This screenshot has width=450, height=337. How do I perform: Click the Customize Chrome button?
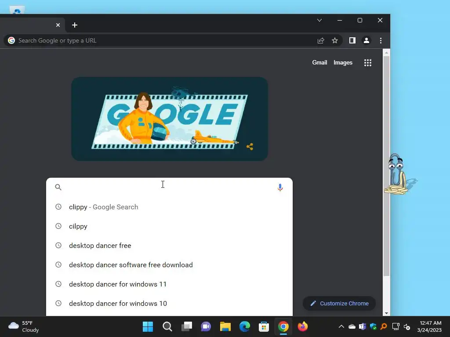pyautogui.click(x=339, y=303)
